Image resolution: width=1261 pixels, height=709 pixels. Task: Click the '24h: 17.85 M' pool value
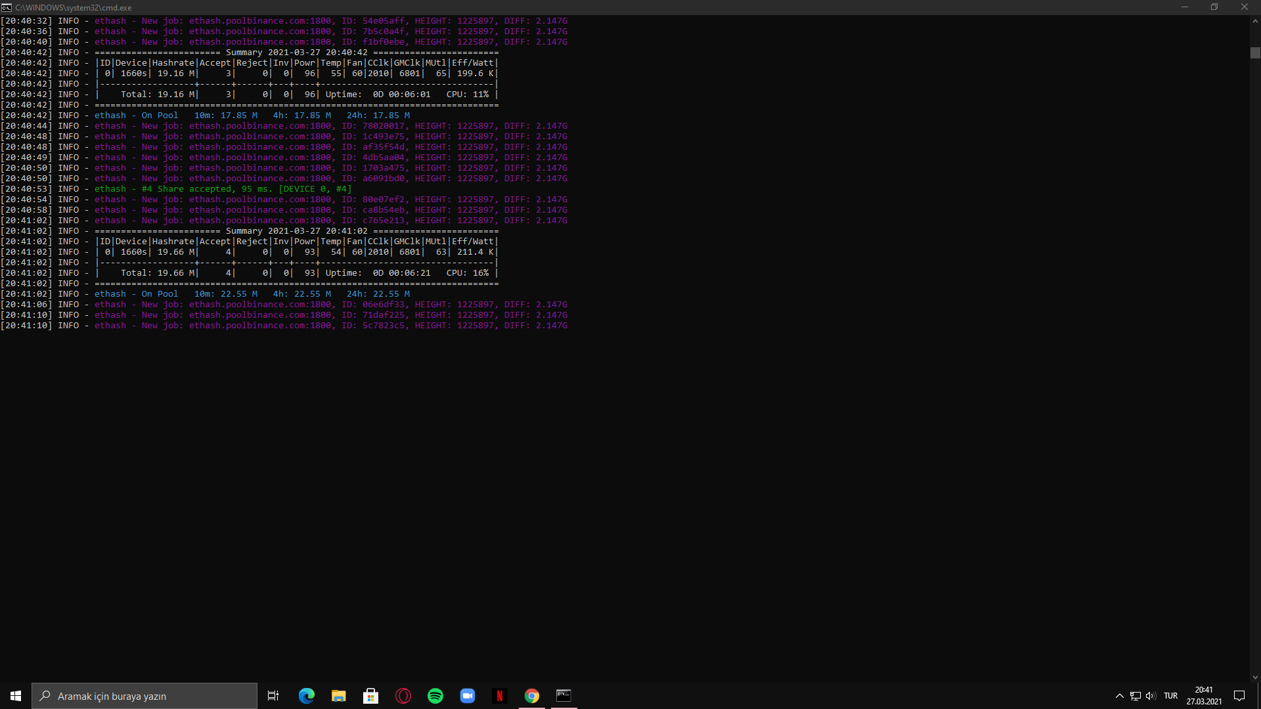click(378, 116)
